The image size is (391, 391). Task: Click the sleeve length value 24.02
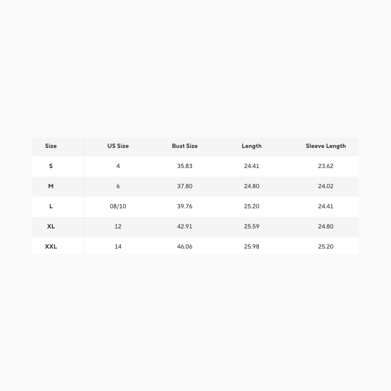point(326,186)
